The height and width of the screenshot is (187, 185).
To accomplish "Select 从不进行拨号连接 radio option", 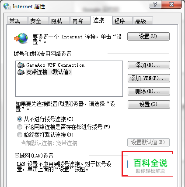I will click(x=20, y=119).
